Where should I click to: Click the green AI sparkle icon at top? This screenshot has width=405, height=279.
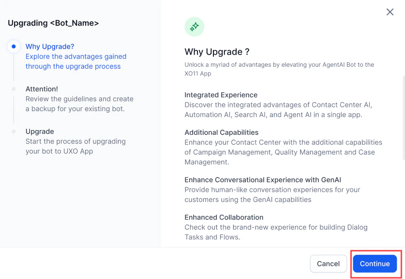[x=195, y=27]
